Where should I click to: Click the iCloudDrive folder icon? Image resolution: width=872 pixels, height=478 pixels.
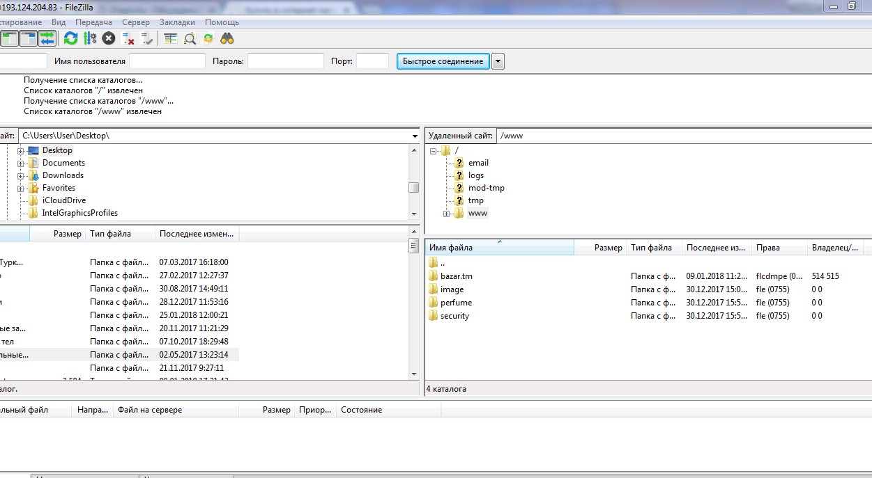(x=33, y=200)
